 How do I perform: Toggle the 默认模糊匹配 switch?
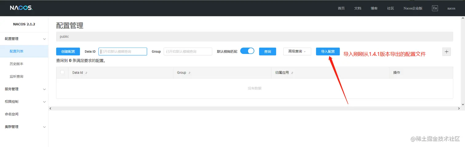(247, 51)
